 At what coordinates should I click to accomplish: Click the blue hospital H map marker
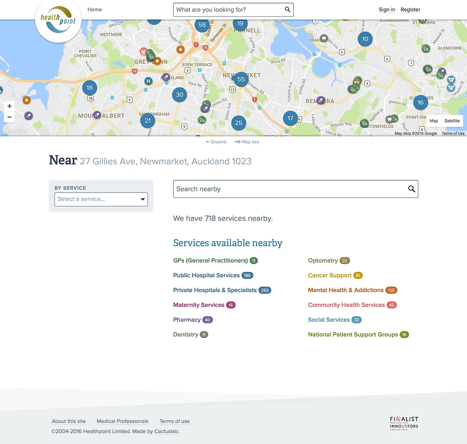(148, 81)
